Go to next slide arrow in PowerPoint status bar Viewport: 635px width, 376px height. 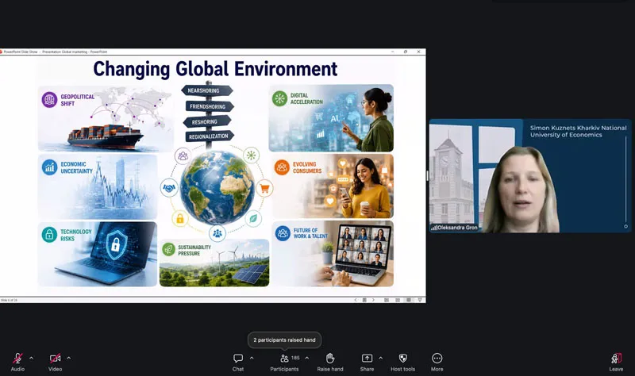click(373, 300)
